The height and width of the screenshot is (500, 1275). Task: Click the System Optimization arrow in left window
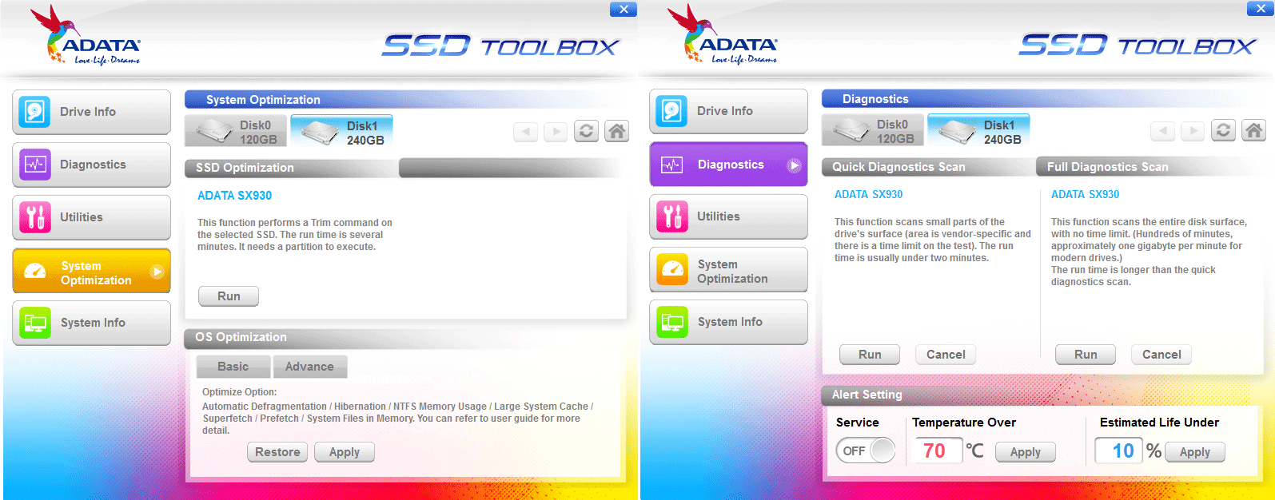[x=157, y=272]
